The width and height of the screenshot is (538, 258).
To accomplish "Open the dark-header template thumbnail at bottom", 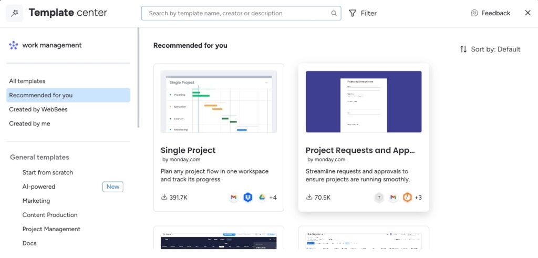I will click(x=219, y=241).
